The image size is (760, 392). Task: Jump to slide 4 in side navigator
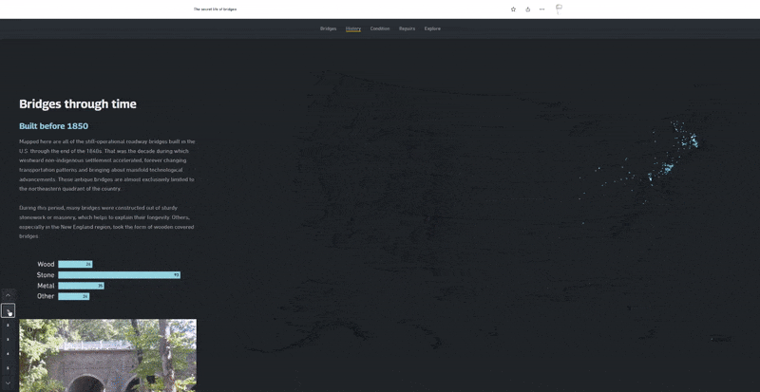(8, 354)
